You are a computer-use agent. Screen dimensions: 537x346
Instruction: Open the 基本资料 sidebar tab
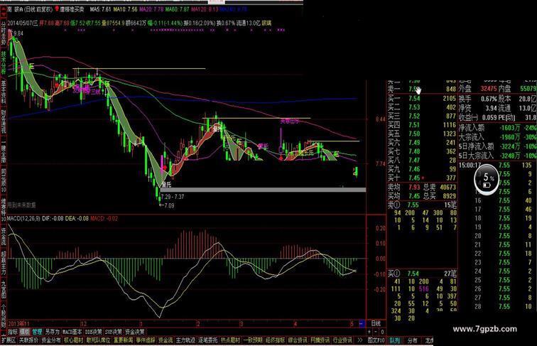click(x=4, y=92)
